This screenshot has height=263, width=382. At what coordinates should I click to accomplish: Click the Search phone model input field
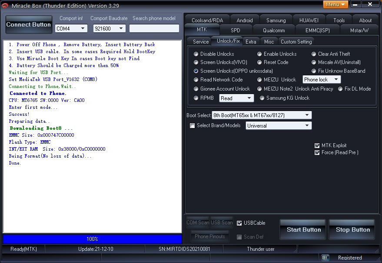(x=154, y=28)
